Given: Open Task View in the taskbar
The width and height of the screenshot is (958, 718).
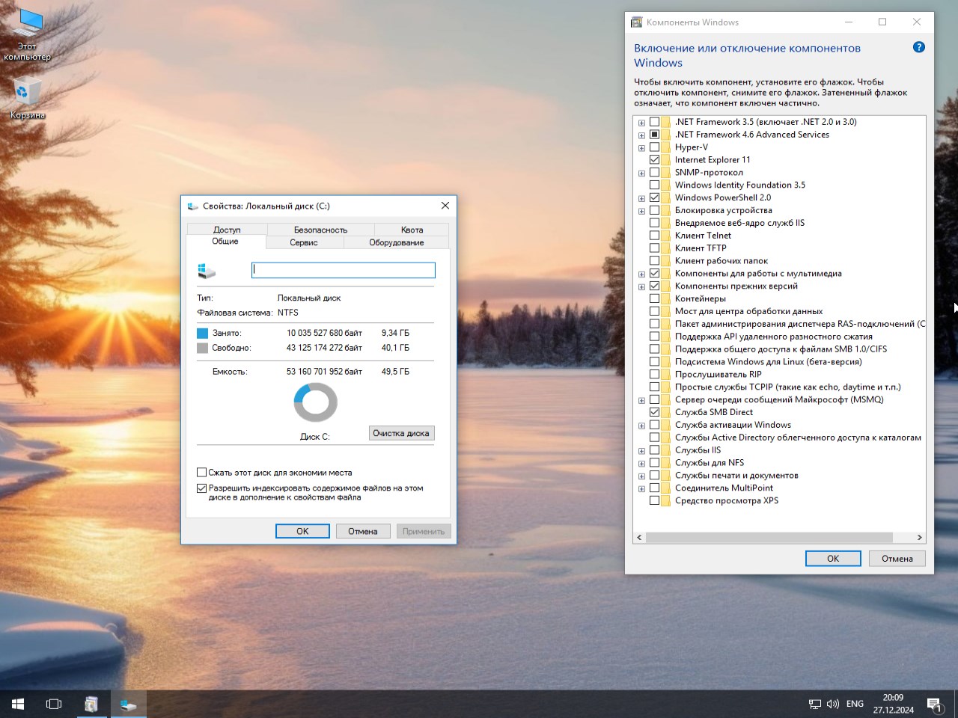Looking at the screenshot, I should coord(54,704).
